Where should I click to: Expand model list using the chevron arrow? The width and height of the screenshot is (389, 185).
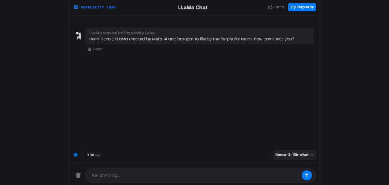312,155
